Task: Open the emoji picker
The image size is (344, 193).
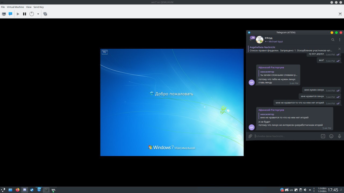Action: 331,136
